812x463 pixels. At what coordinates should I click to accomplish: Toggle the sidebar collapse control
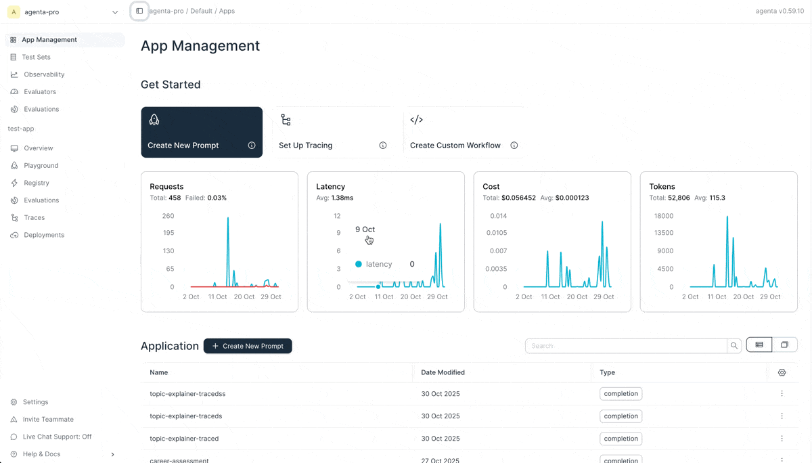[x=139, y=11]
